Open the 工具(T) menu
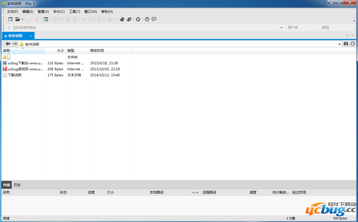This screenshot has height=222, width=358. pos(74,12)
